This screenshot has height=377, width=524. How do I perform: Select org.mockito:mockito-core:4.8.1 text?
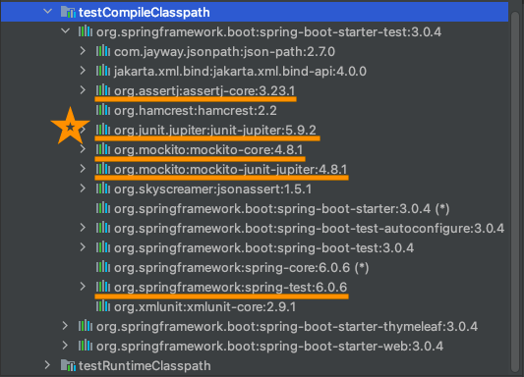coord(208,150)
